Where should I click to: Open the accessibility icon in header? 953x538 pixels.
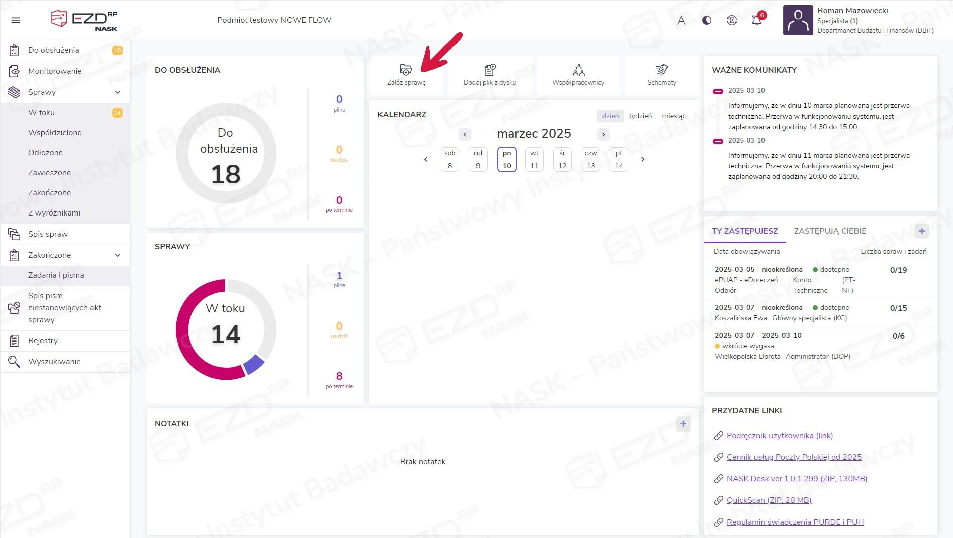pyautogui.click(x=732, y=20)
